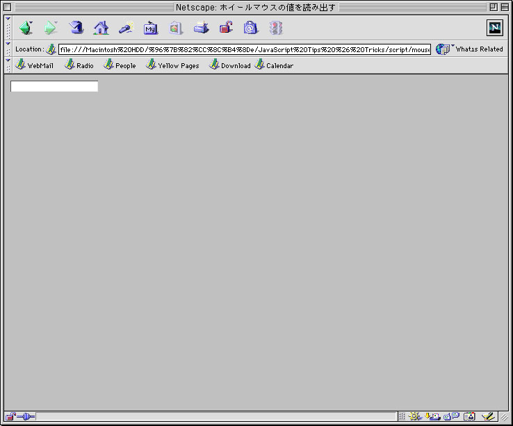
Task: Open Composer icon in the component bar
Action: click(x=488, y=416)
